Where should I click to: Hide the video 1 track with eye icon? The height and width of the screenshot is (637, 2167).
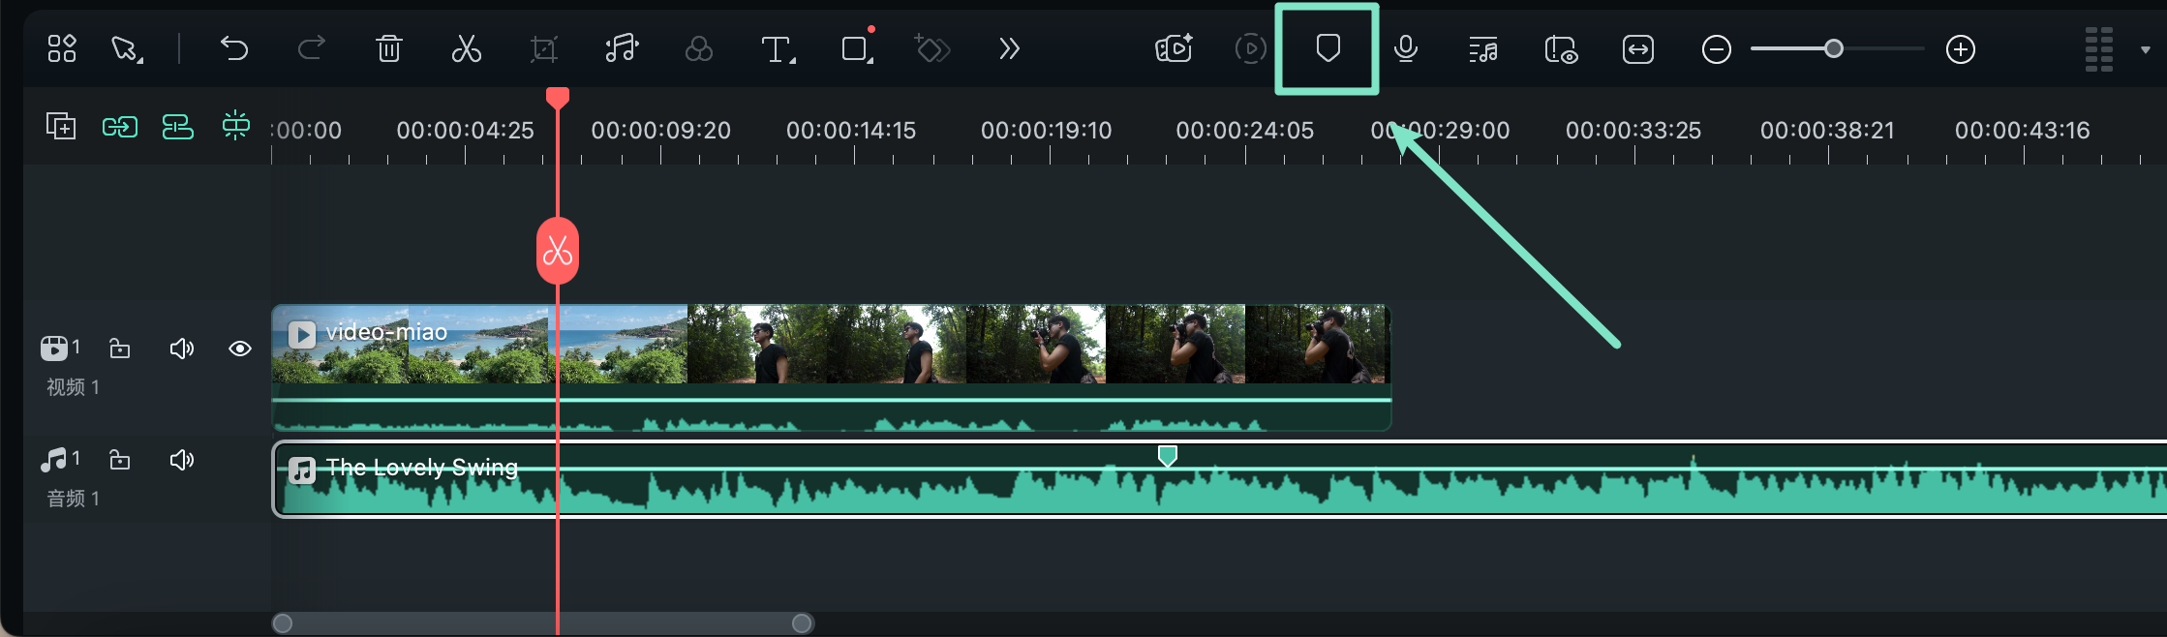click(240, 349)
